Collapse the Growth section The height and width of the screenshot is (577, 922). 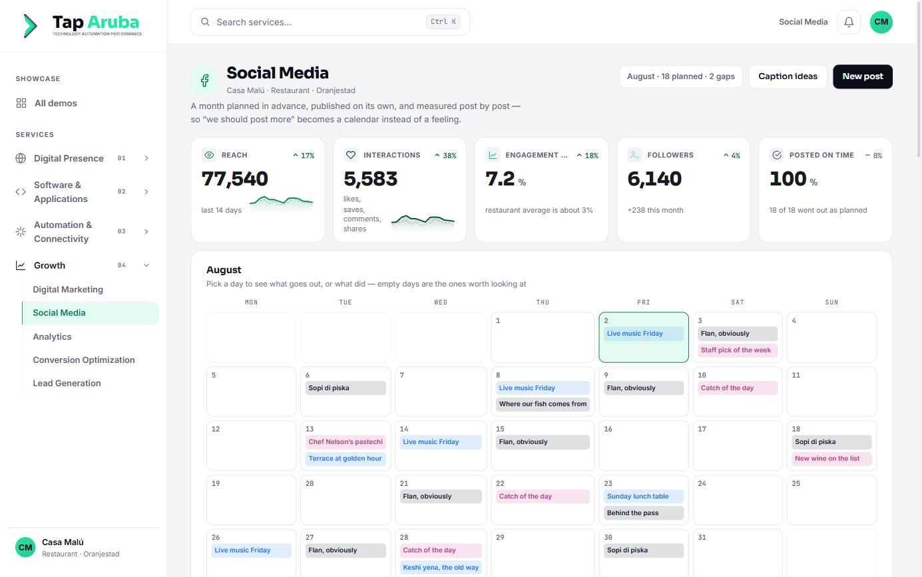tap(83, 265)
